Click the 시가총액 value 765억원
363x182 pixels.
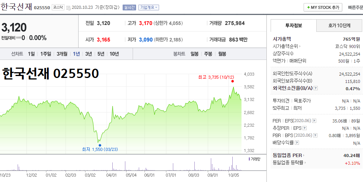pyautogui.click(x=352, y=39)
